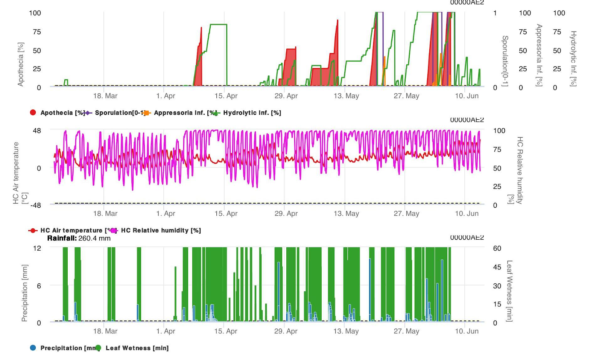Select "1. Apr" on the temperature chart axis
The image size is (602, 353).
point(166,213)
